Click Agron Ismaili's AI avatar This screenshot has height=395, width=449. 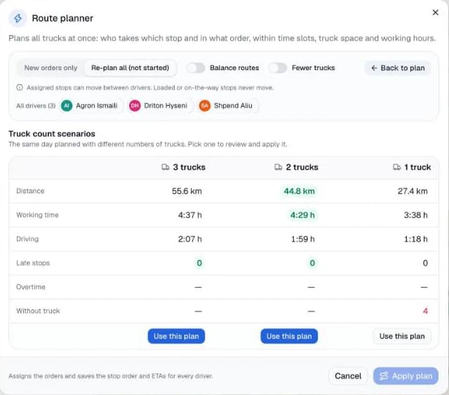(67, 106)
